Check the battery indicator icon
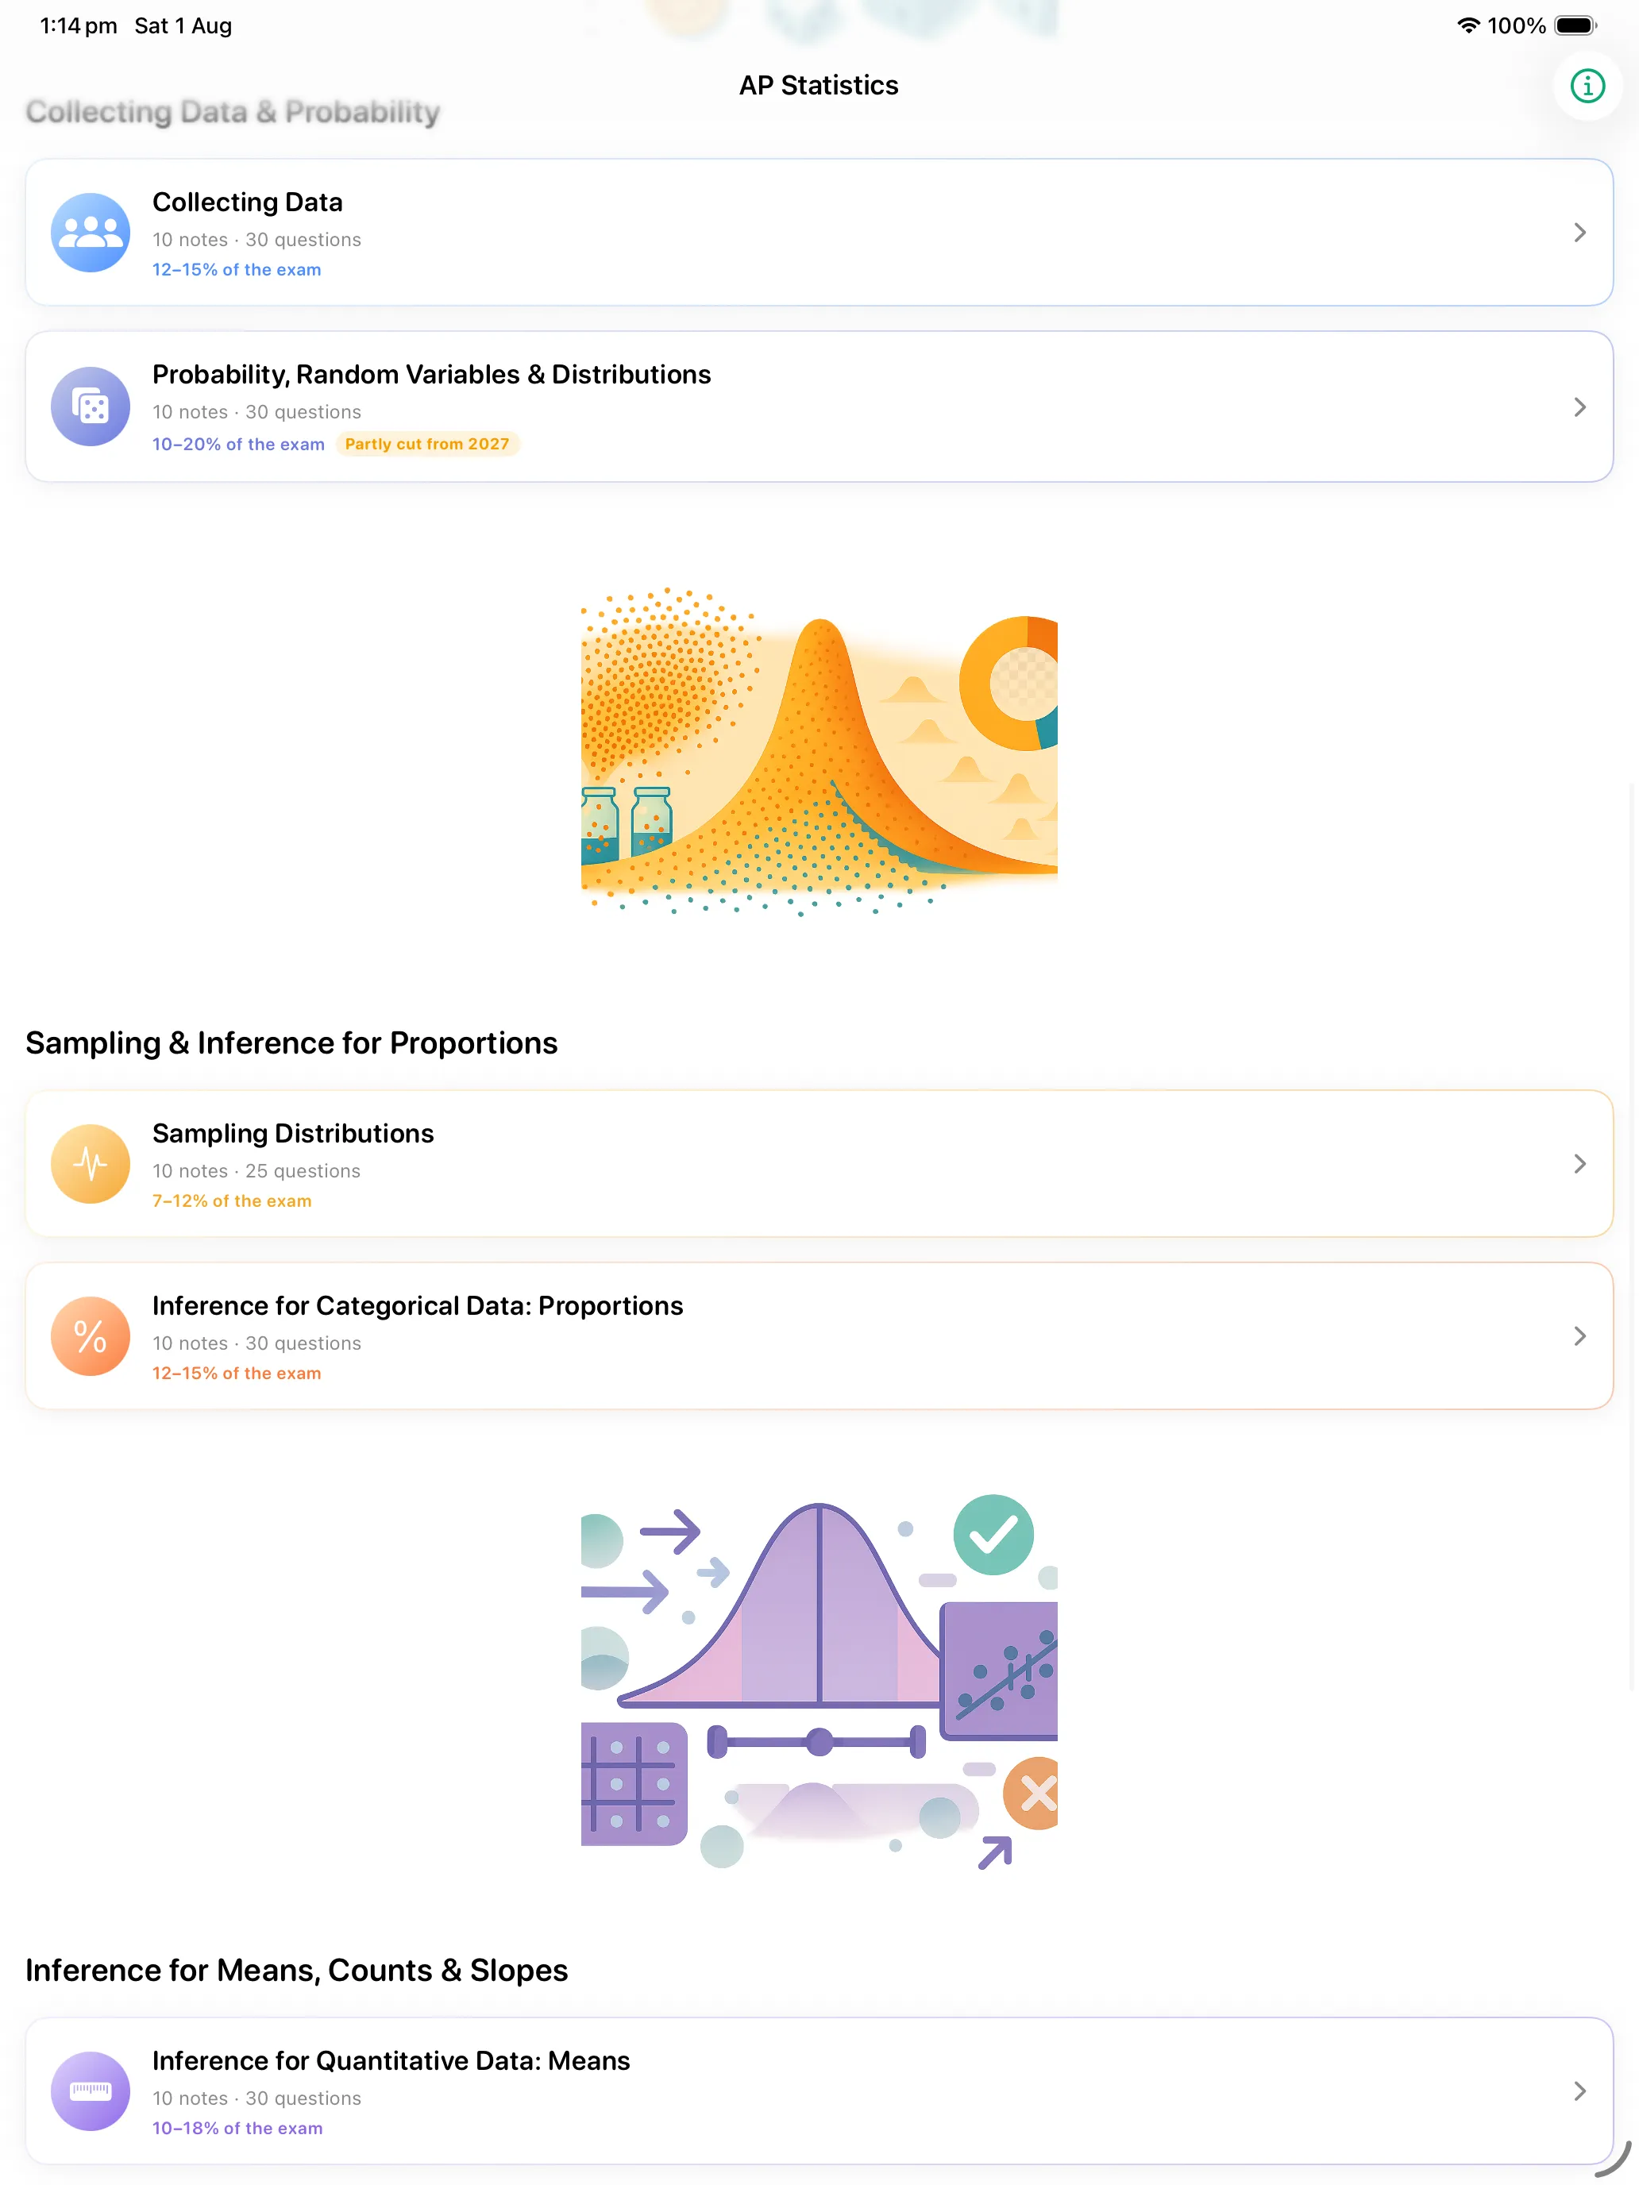The width and height of the screenshot is (1639, 2185). point(1575,25)
